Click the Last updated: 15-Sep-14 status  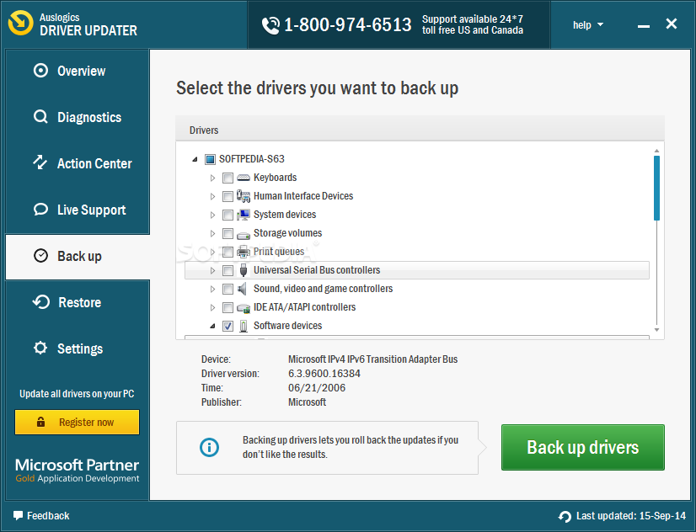pyautogui.click(x=623, y=516)
